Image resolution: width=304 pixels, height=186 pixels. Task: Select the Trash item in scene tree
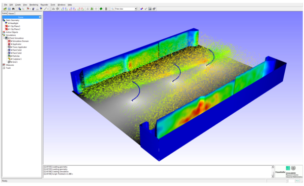pyautogui.click(x=8, y=68)
